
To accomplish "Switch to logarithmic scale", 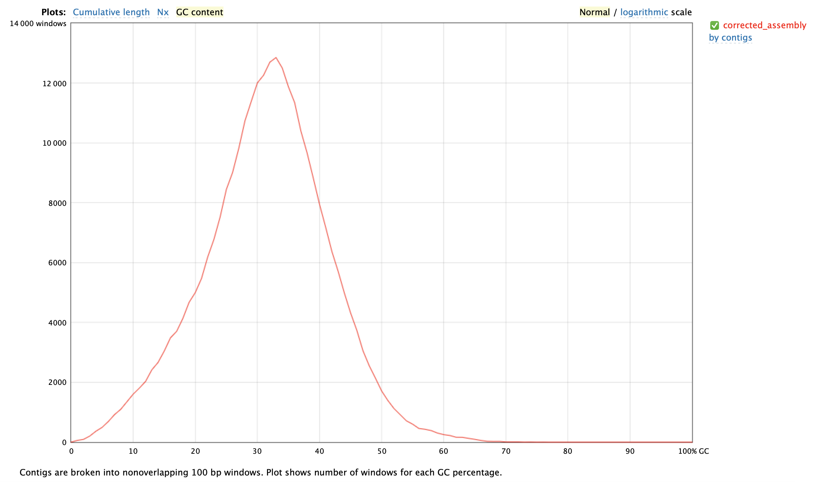I will pos(644,12).
